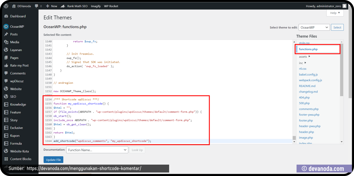354x176 pixels.
Task: Open the comments bubble icon in admin bar
Action: click(36, 6)
